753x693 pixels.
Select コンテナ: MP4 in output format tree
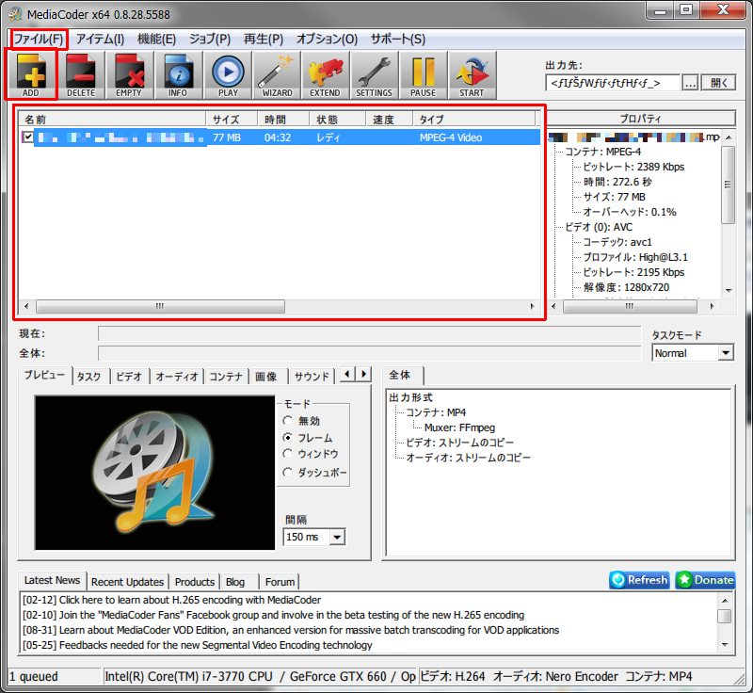[436, 412]
